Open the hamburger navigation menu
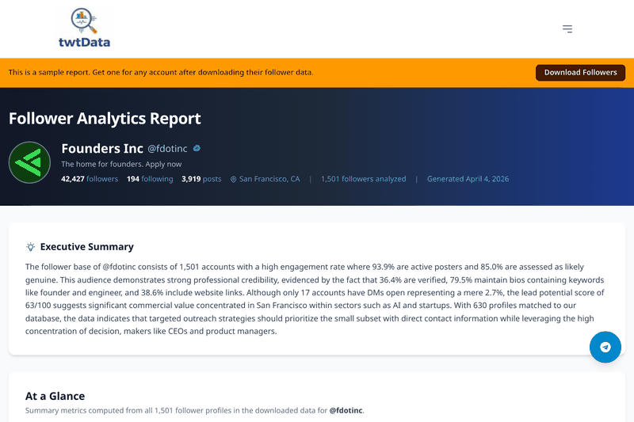The width and height of the screenshot is (634, 422). coord(567,29)
